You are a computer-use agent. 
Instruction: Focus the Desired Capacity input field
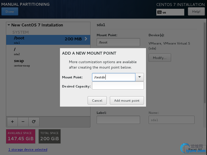point(118,86)
